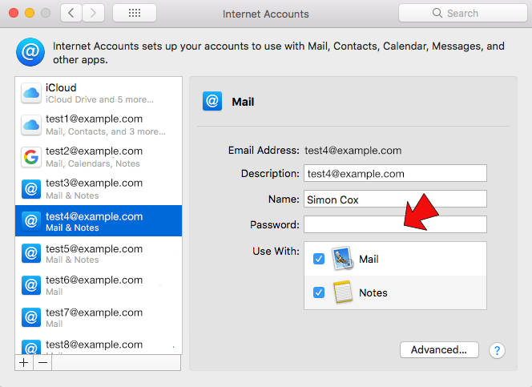Select the test8@example.com account
This screenshot has width=532, height=387.
coord(99,345)
